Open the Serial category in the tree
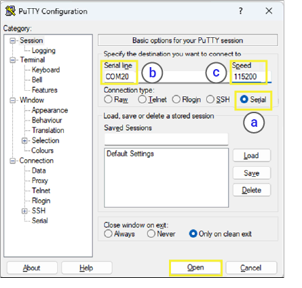Image resolution: width=302 pixels, height=288 pixels. pos(40,221)
